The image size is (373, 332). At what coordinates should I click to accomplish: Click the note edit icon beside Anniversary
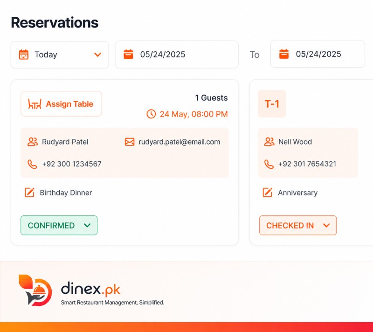click(x=267, y=193)
